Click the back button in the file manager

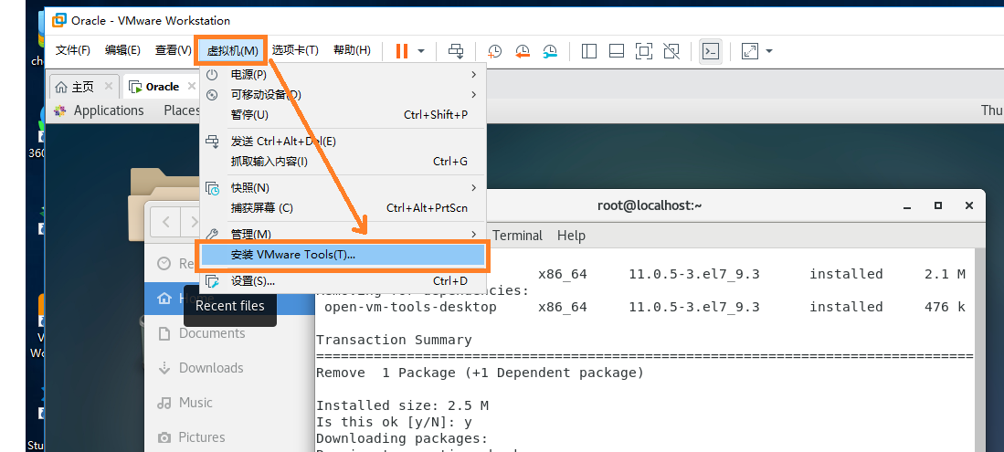[166, 222]
